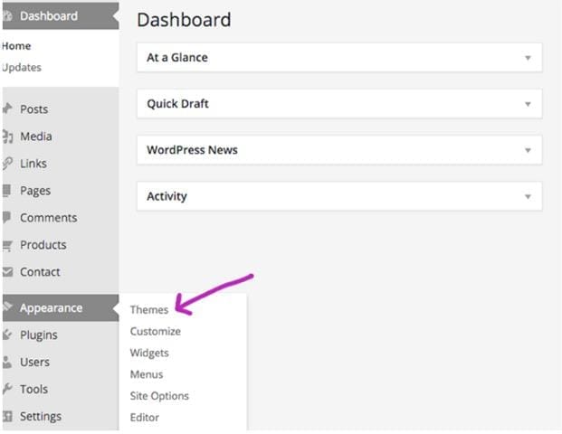Click the WordPress News widget title
The image size is (562, 434).
[x=192, y=150]
